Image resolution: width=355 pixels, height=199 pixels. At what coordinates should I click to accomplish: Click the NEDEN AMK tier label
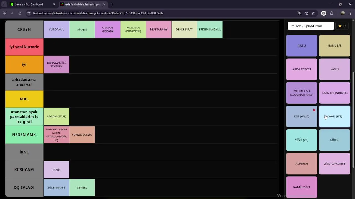[24, 135]
